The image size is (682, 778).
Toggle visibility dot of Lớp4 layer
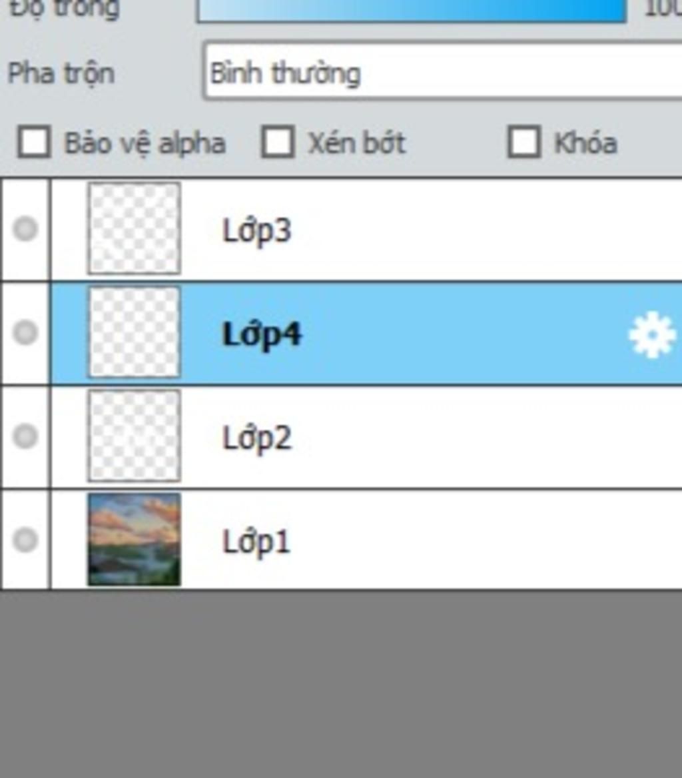tap(25, 332)
